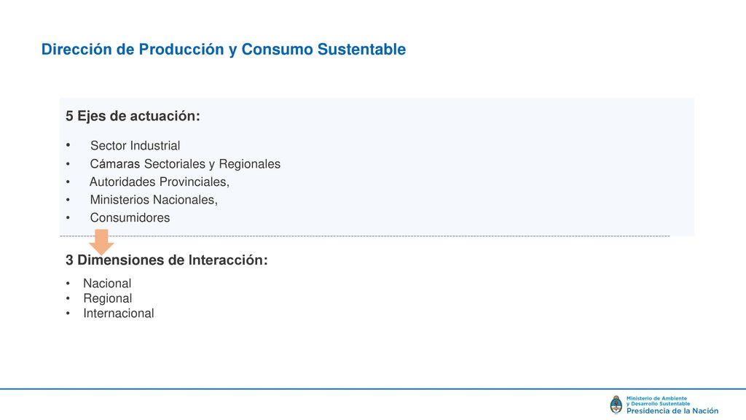Select the 'Consumidores' bullet item
This screenshot has width=746, height=420.
[x=130, y=217]
